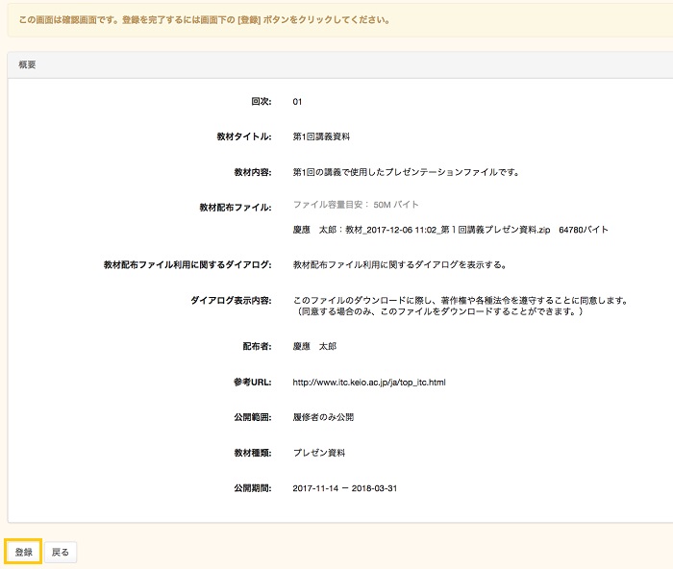Click the 回次 value 01
The image size is (673, 569).
tap(298, 101)
